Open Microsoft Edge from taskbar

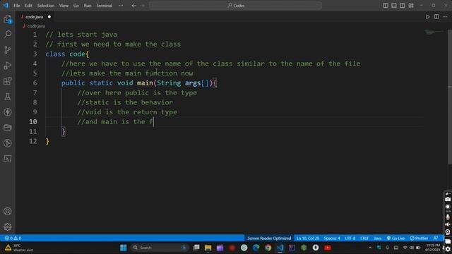256,248
